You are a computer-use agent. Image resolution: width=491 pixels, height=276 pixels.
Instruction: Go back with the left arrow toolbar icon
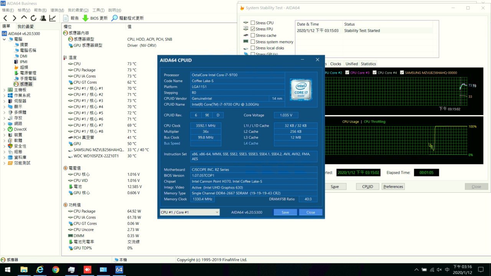pyautogui.click(x=5, y=18)
